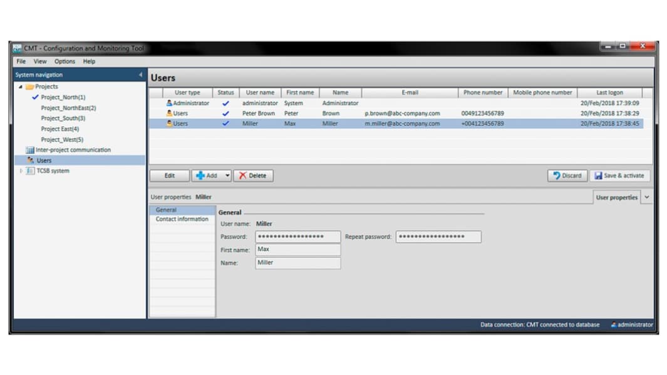Open the File menu
The image size is (667, 375).
click(21, 61)
